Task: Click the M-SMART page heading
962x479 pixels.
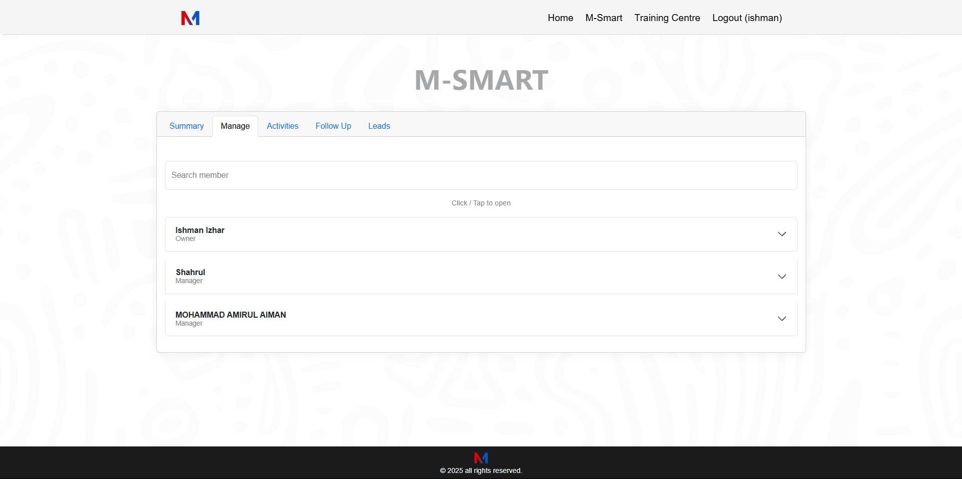Action: (x=481, y=80)
